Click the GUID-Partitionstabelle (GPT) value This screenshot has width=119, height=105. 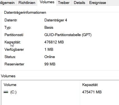pyautogui.click(x=68, y=35)
